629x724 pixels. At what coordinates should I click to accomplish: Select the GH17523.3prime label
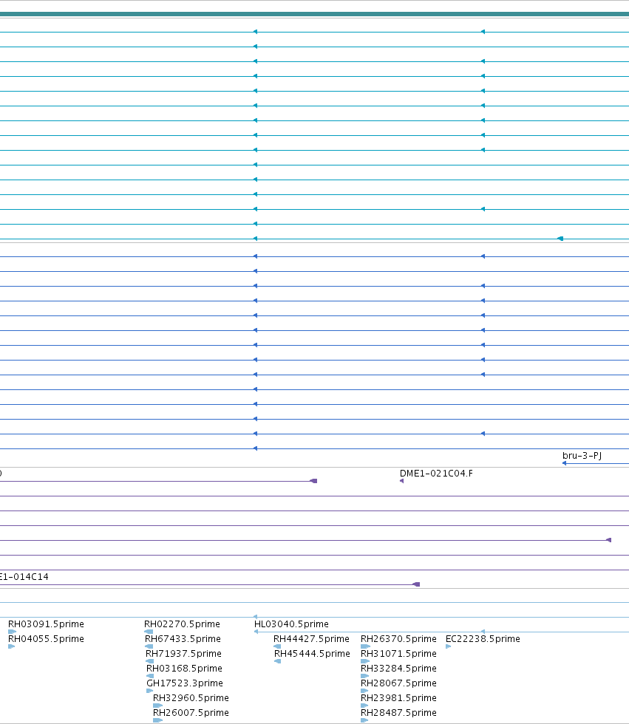click(x=185, y=683)
